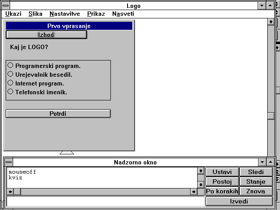Maximize the Logo window
This screenshot has width=280, height=210.
[x=270, y=6]
